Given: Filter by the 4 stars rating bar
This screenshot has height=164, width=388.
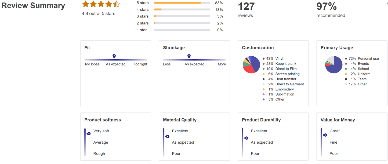Looking at the screenshot, I should coord(182,10).
